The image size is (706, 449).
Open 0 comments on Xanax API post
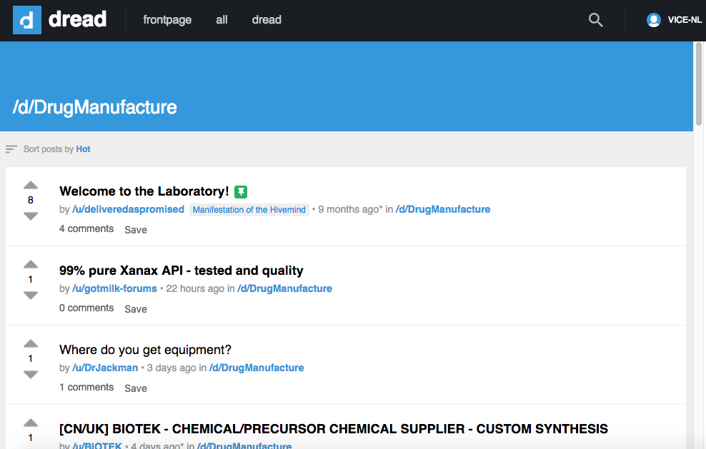(86, 308)
